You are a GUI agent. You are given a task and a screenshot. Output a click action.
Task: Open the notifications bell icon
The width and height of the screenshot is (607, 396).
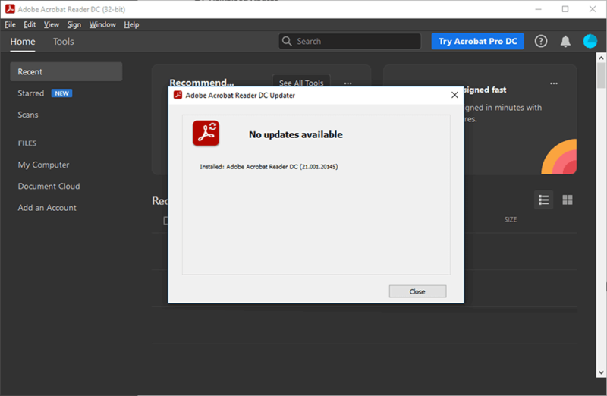tap(565, 41)
